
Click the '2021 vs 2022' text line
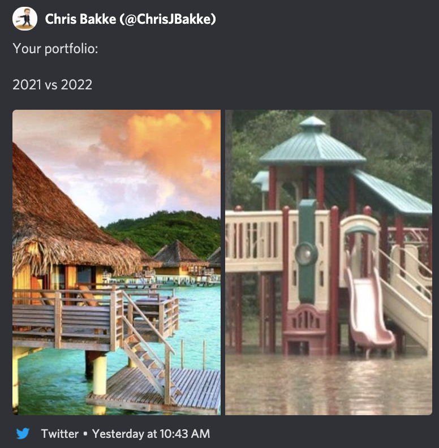tap(52, 85)
